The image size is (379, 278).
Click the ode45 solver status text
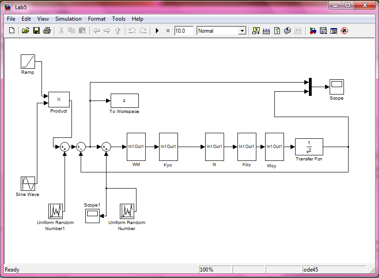coord(311,270)
